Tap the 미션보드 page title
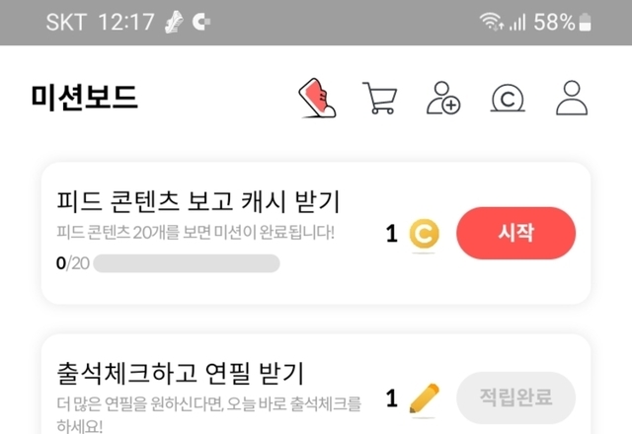632x434 pixels. click(84, 98)
